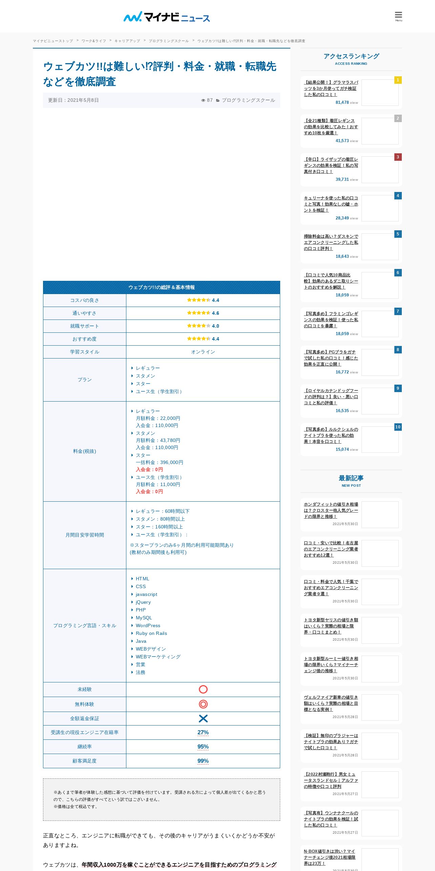Open プログラミングスクール breadcrumb
Screen dimensions: 435x871
[169, 41]
